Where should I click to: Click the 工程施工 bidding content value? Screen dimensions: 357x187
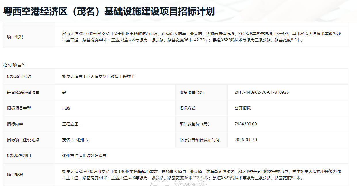(70, 124)
